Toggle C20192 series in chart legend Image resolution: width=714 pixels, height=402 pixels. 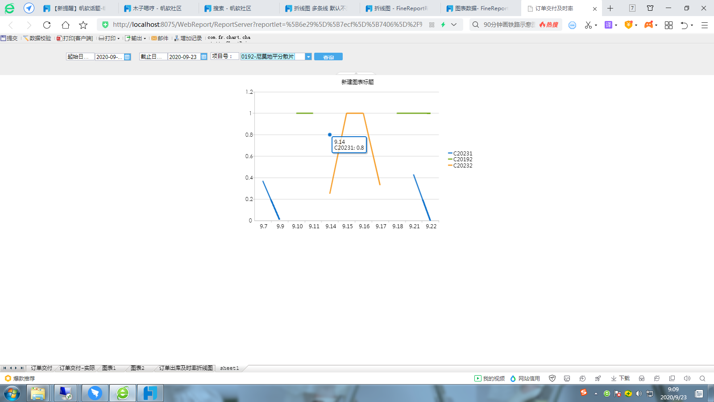pos(460,159)
